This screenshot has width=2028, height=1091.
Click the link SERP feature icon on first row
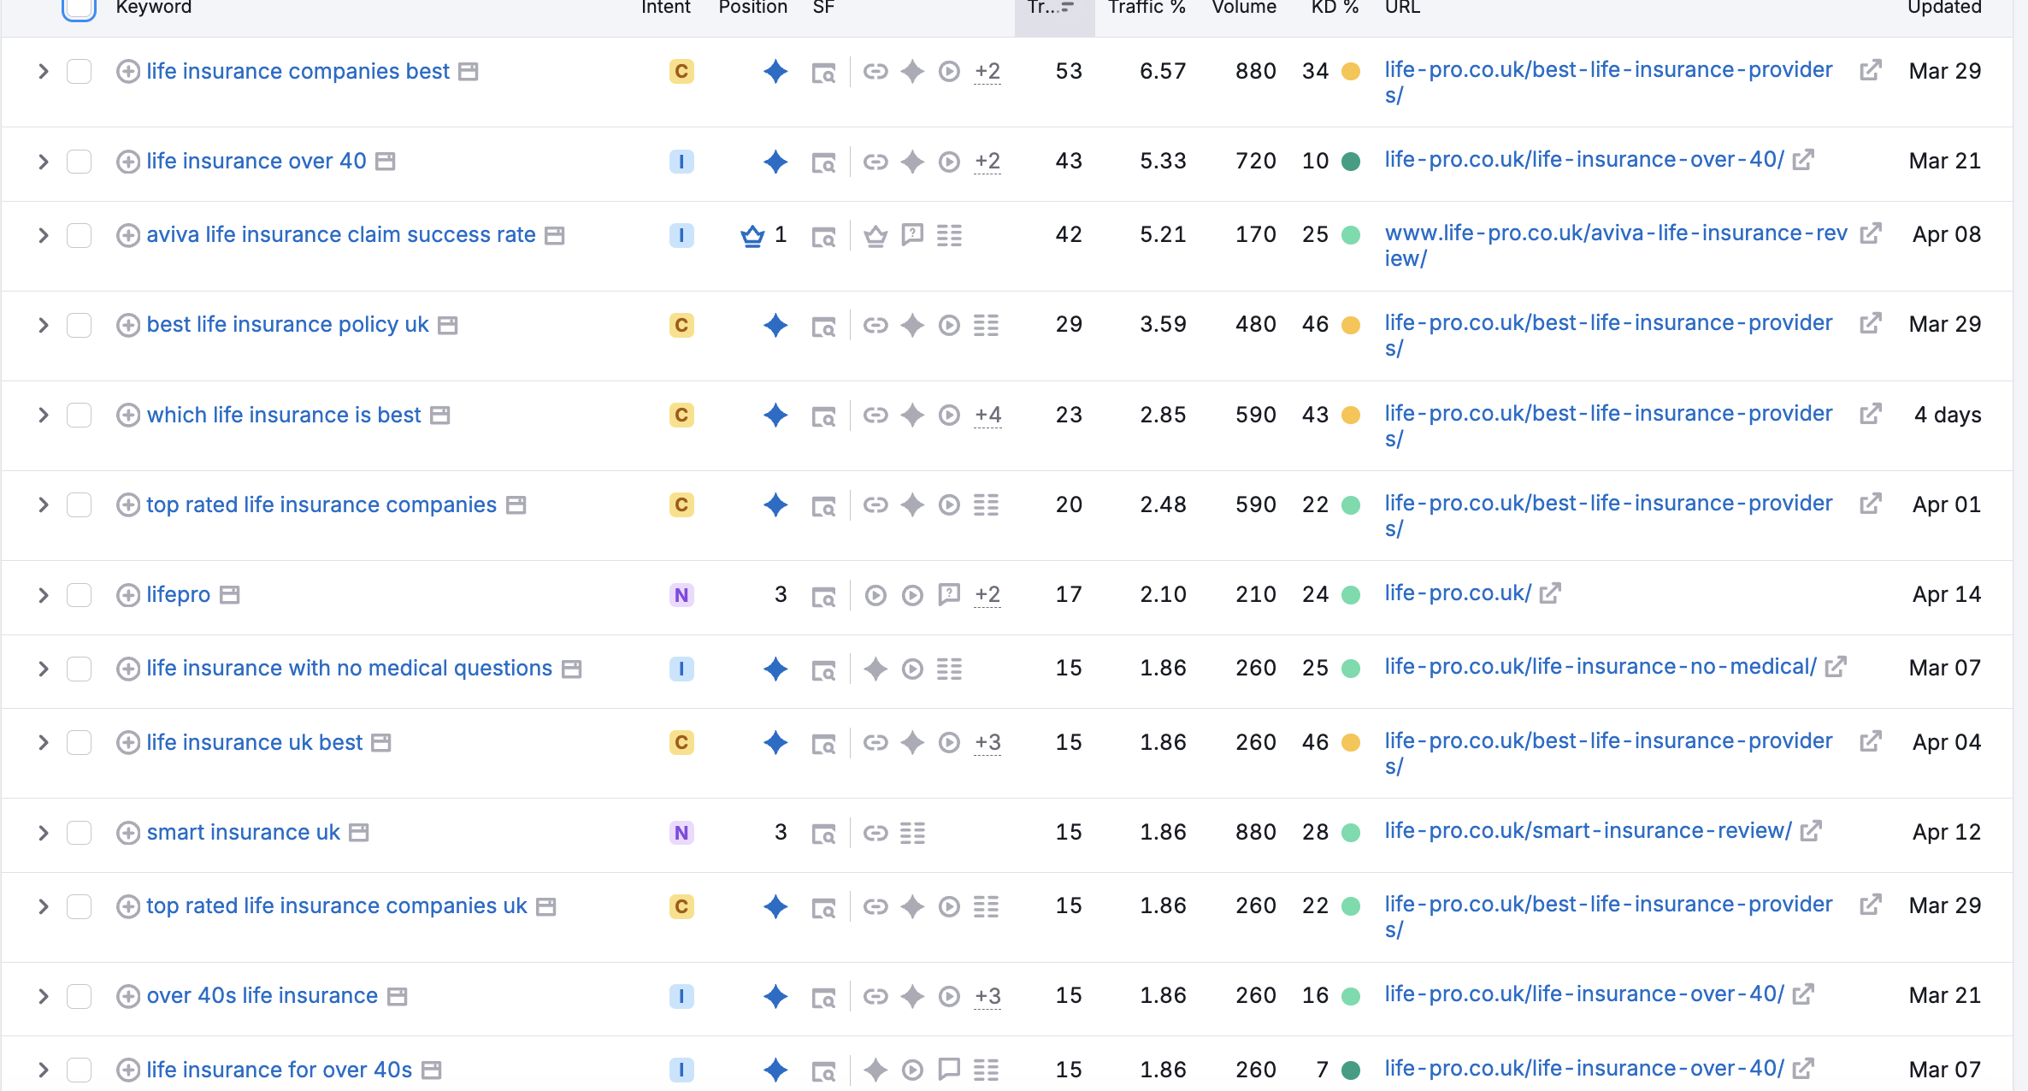tap(875, 72)
